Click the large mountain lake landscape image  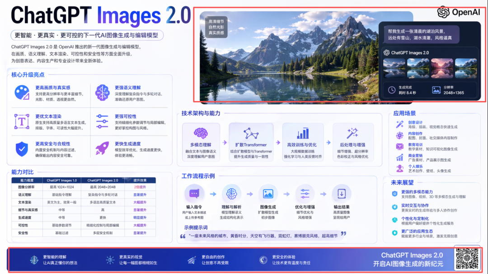point(290,57)
